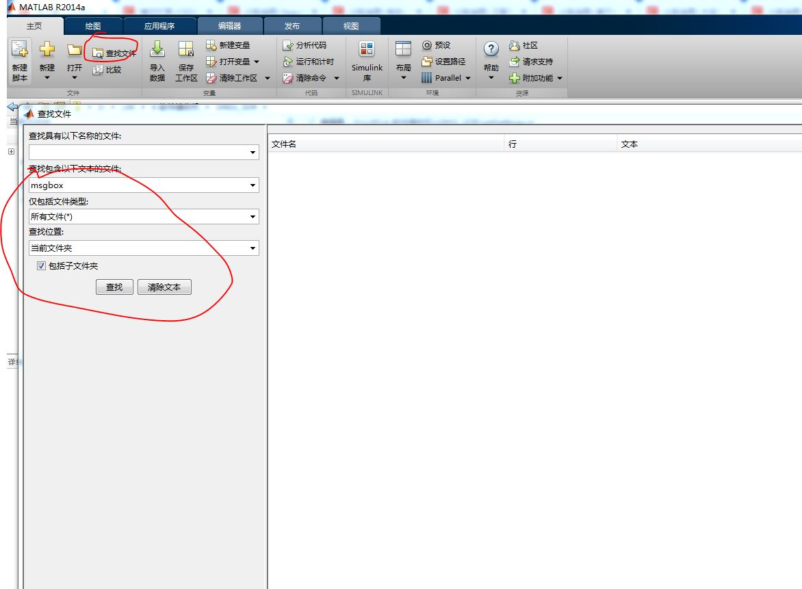Expand the Parallel dropdown arrow
802x589 pixels.
coord(468,78)
